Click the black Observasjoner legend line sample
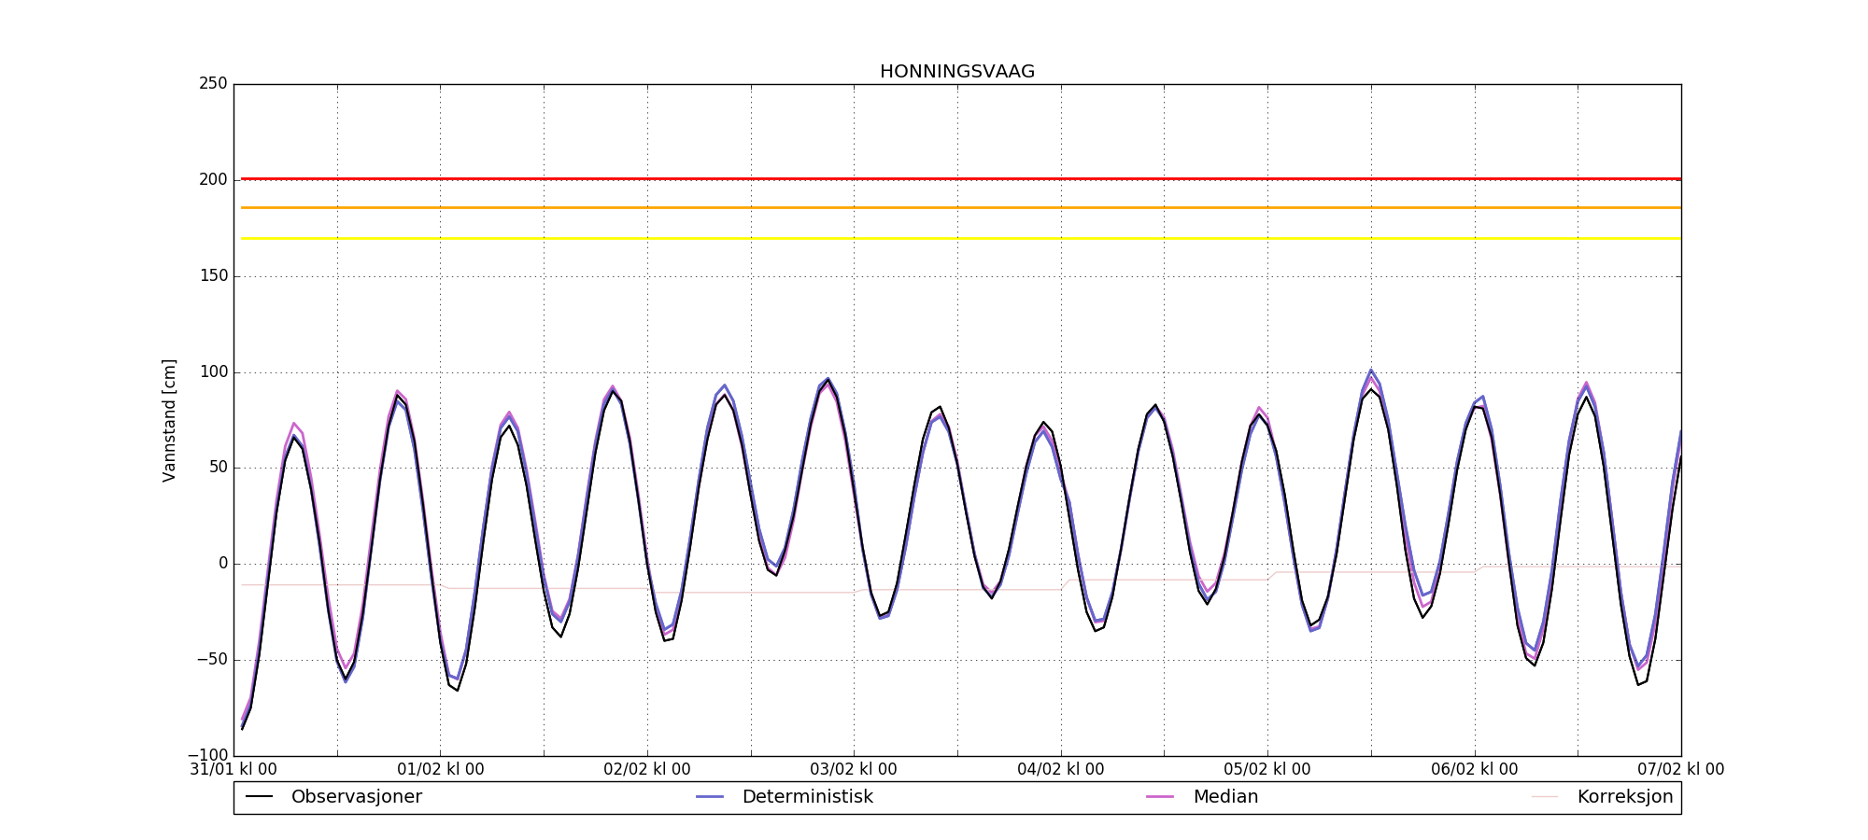Image resolution: width=1868 pixels, height=840 pixels. [x=259, y=797]
